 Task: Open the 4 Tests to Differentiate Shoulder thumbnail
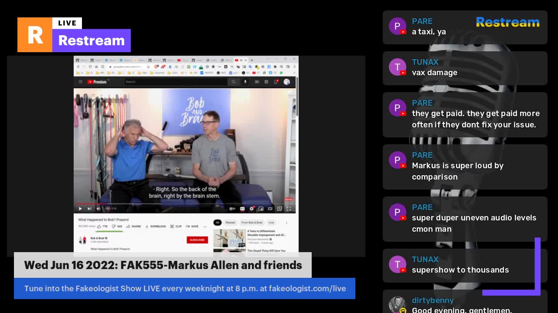(x=229, y=238)
